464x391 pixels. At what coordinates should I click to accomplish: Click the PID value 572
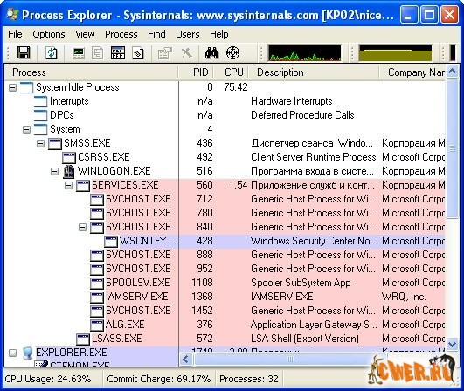point(204,339)
